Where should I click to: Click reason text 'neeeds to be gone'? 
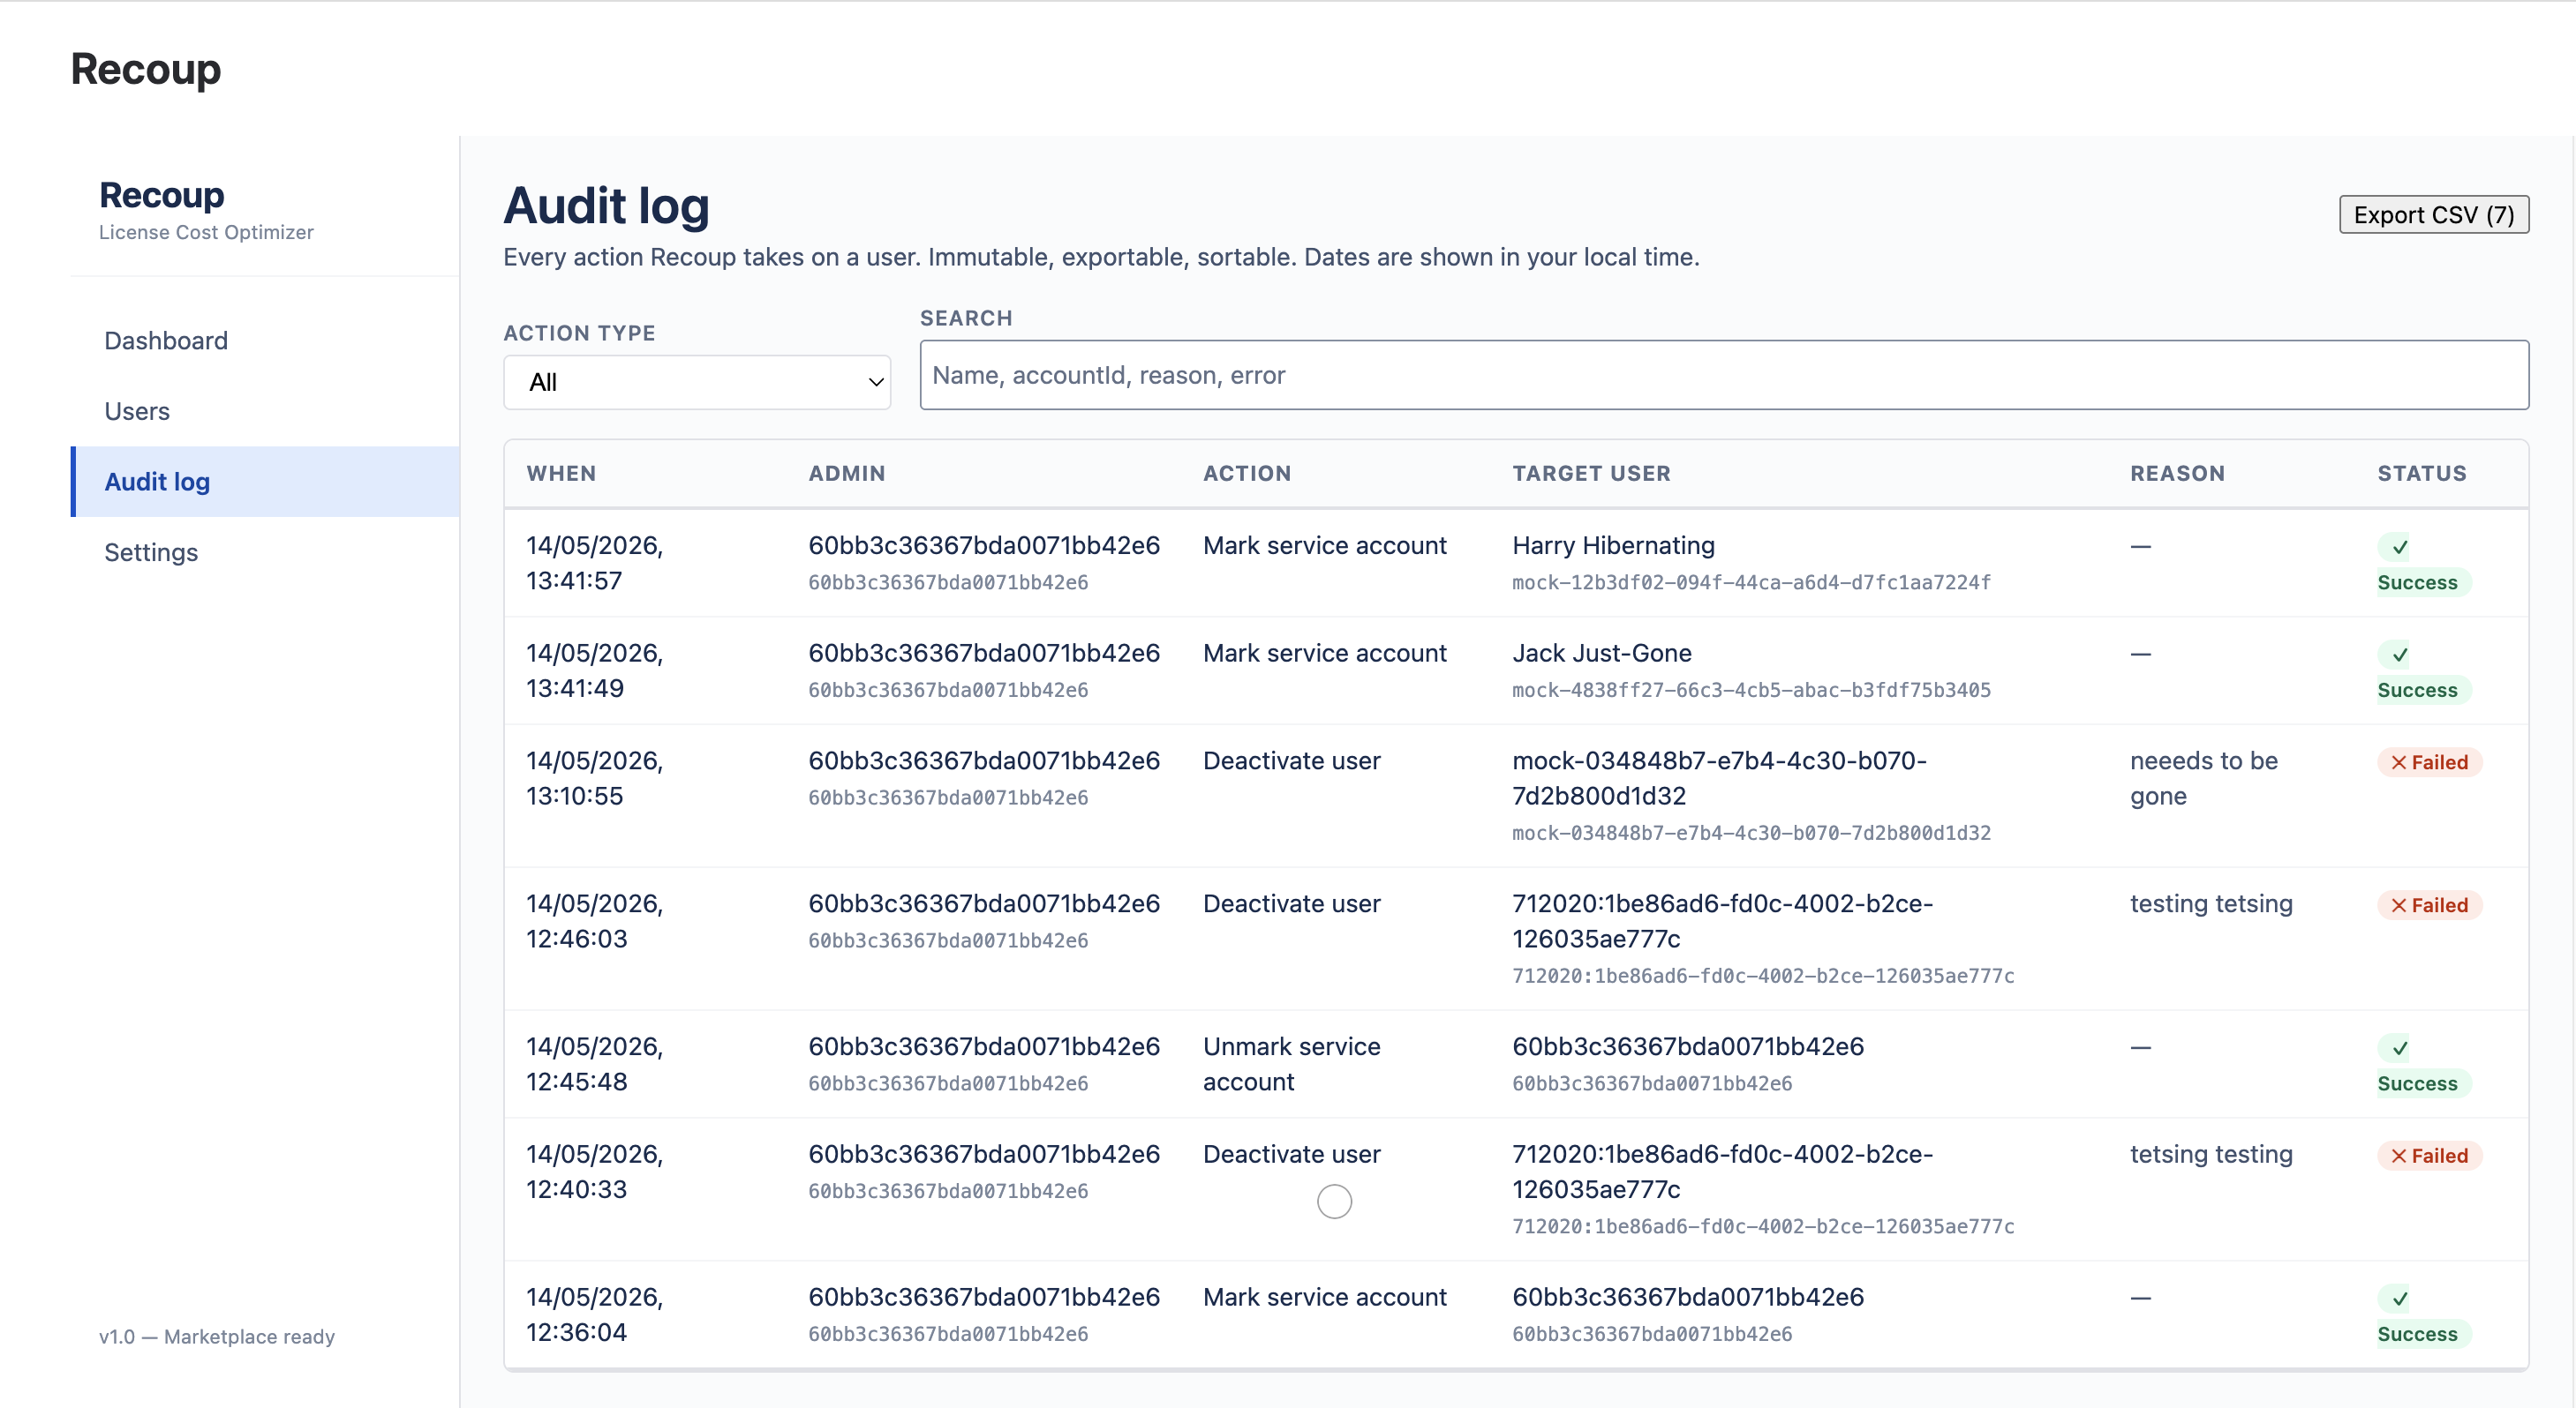coord(2204,778)
